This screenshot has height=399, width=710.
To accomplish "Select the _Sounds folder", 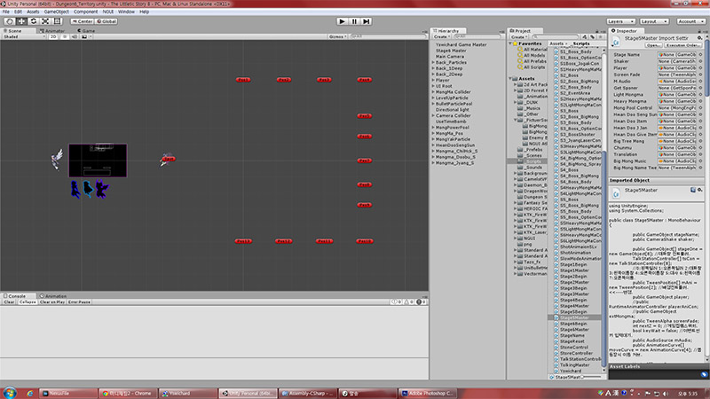I will (x=530, y=167).
